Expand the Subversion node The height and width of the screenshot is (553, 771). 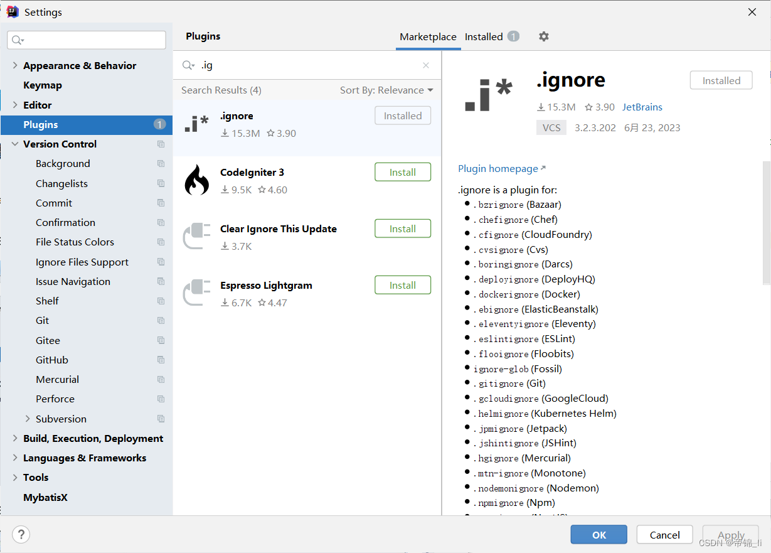pyautogui.click(x=28, y=419)
